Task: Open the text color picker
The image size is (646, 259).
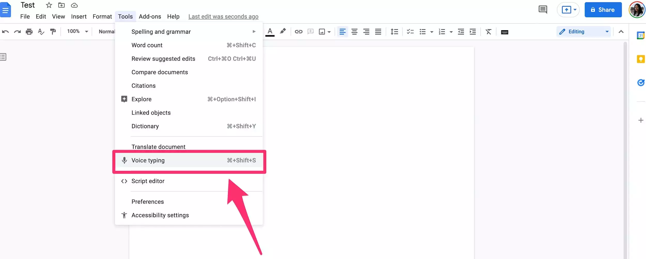Action: (x=270, y=32)
